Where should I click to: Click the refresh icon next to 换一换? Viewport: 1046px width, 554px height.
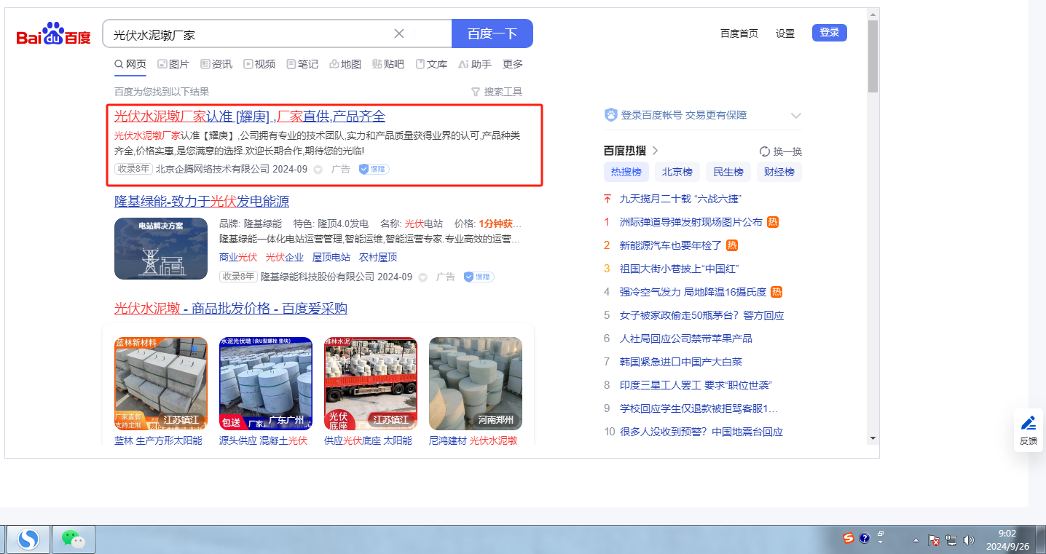click(x=765, y=151)
